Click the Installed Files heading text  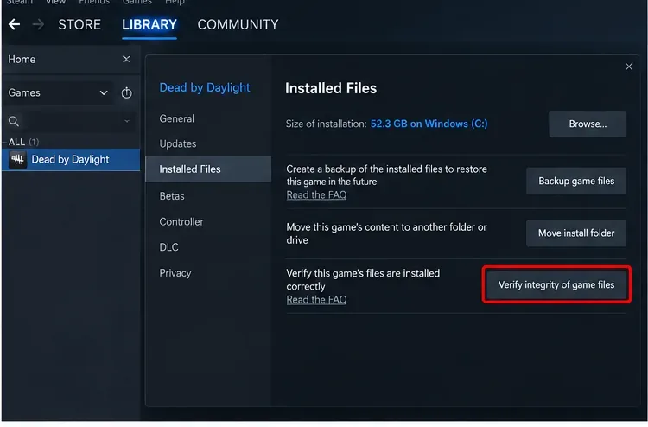(x=331, y=88)
